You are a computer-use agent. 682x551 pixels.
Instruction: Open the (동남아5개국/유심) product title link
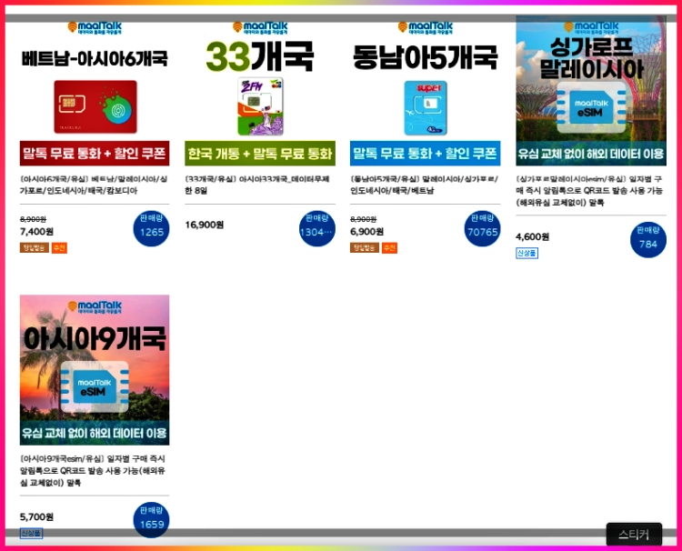click(x=425, y=185)
